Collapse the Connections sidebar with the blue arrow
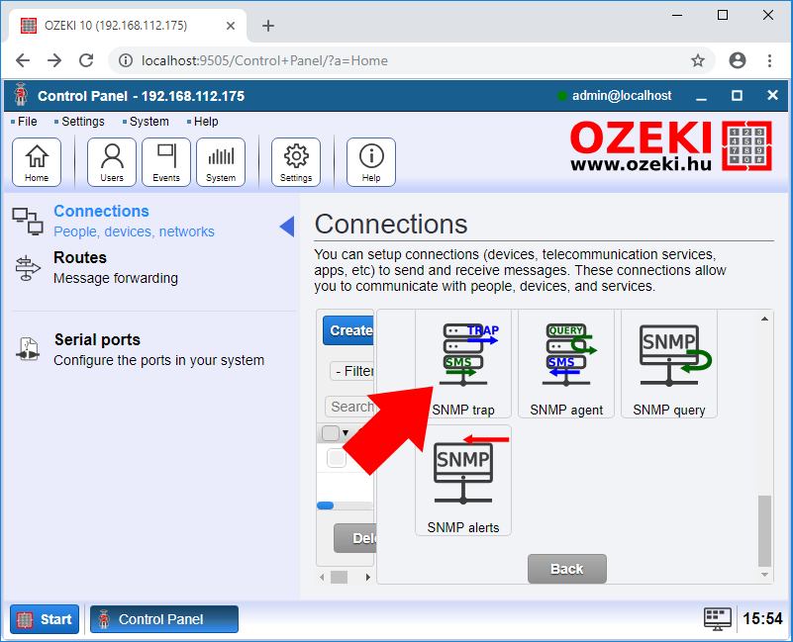The width and height of the screenshot is (793, 642). click(286, 226)
